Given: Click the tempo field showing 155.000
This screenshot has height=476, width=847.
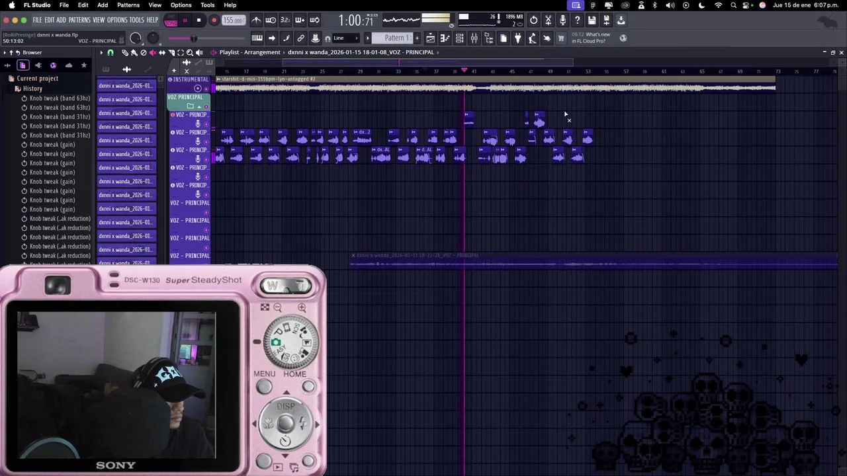Looking at the screenshot, I should click(x=232, y=20).
